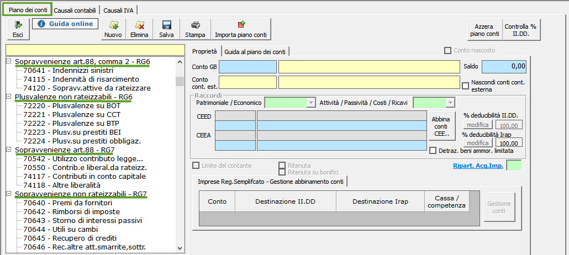Select 72221 - Plusvalenze su CCT
The width and height of the screenshot is (569, 255).
[x=72, y=115]
